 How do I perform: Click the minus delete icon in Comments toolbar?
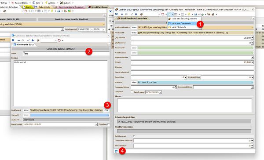click(18, 40)
